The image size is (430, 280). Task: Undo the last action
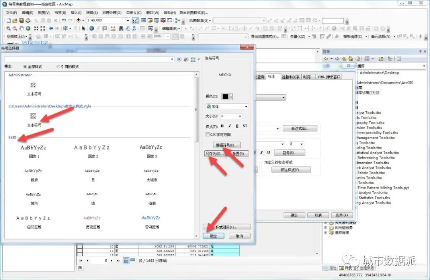(64, 20)
